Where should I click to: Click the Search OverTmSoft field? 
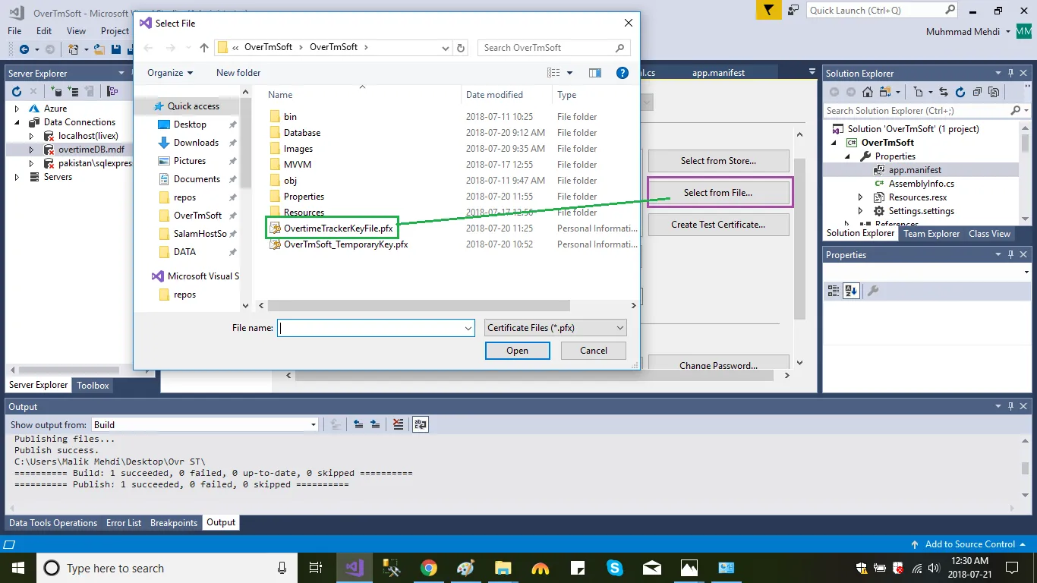555,48
